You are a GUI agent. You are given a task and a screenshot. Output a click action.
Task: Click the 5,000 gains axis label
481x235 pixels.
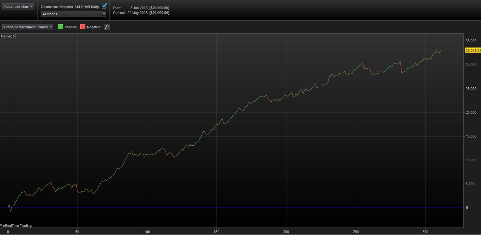(470, 184)
